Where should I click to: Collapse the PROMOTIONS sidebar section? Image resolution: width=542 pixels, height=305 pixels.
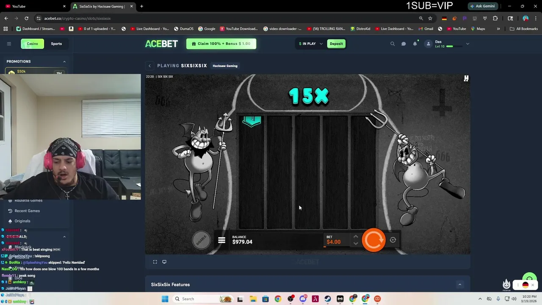pos(64,61)
